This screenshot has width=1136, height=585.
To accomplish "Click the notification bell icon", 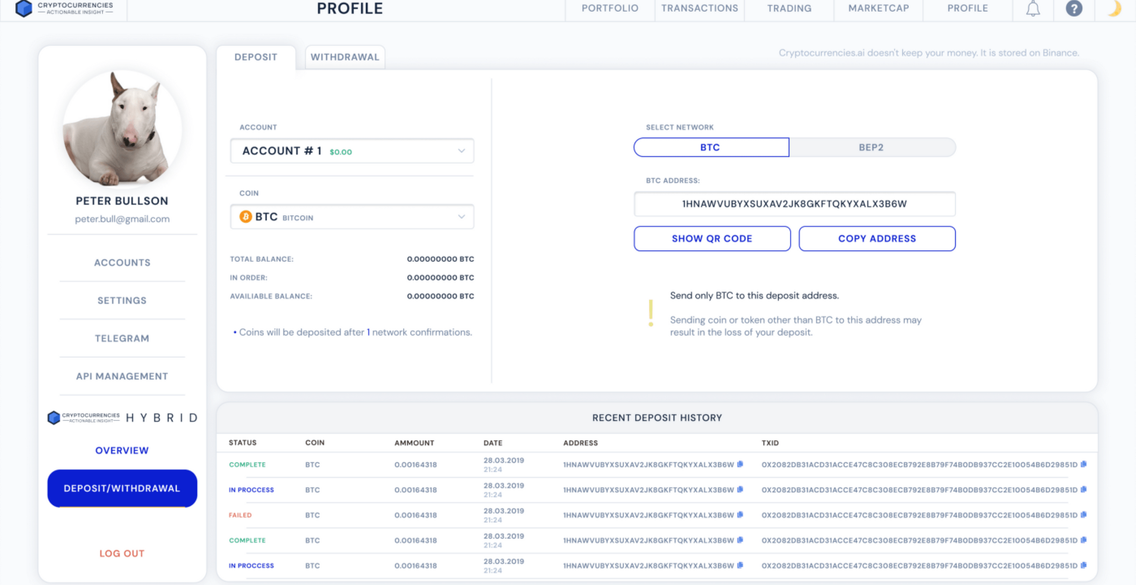I will [1033, 9].
